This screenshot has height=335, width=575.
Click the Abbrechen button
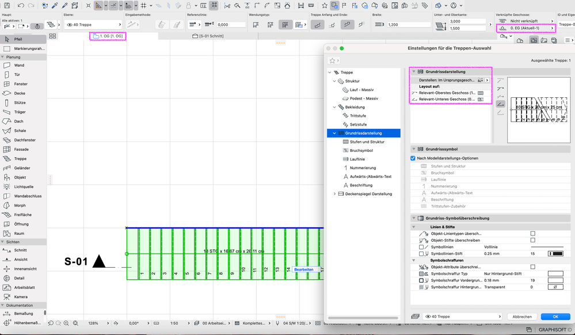click(522, 317)
